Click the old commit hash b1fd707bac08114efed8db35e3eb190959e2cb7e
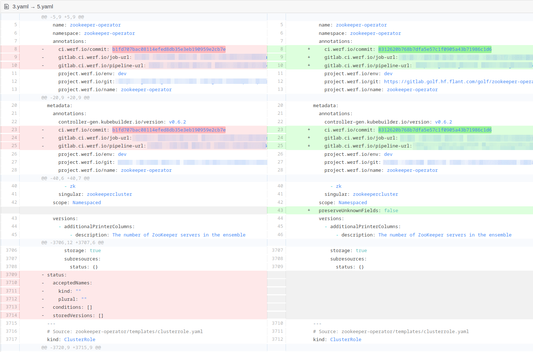The height and width of the screenshot is (352, 533). [169, 49]
